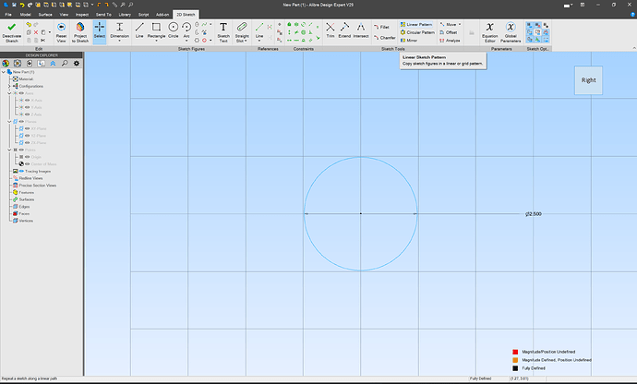Open the File menu
The image size is (637, 384).
[8, 14]
